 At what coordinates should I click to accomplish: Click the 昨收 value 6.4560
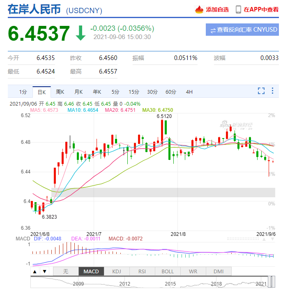click(108, 58)
